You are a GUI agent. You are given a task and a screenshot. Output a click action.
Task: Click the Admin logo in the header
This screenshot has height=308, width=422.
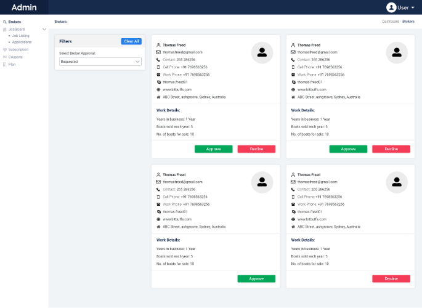[24, 7]
